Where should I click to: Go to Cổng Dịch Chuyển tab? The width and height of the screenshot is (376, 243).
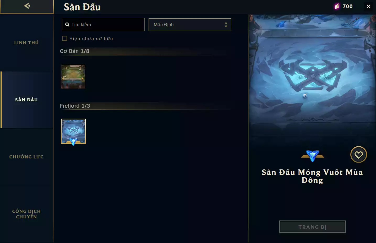click(x=26, y=214)
